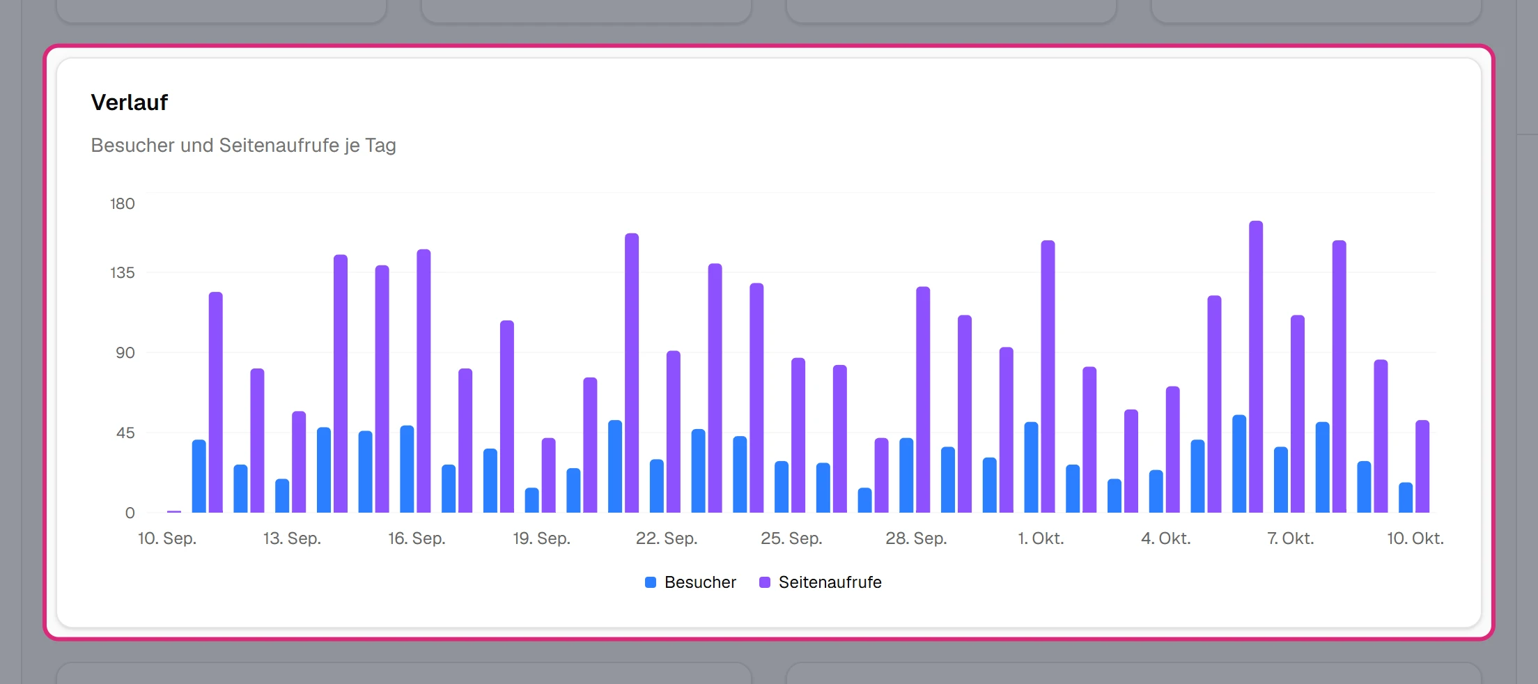Image resolution: width=1538 pixels, height=684 pixels.
Task: Click the '10. Sep.' x-axis label
Action: (x=167, y=538)
